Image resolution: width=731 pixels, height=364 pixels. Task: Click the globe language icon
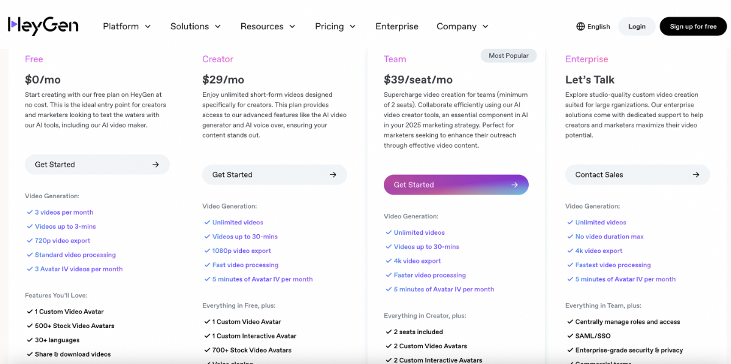coord(581,26)
